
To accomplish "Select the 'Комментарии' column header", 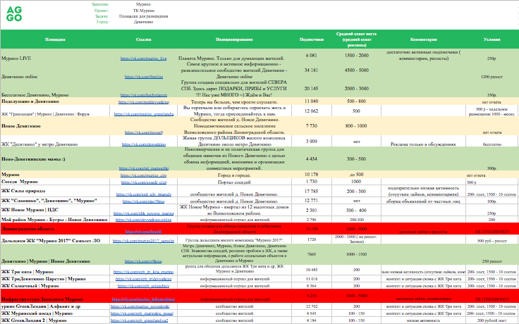I will point(423,39).
